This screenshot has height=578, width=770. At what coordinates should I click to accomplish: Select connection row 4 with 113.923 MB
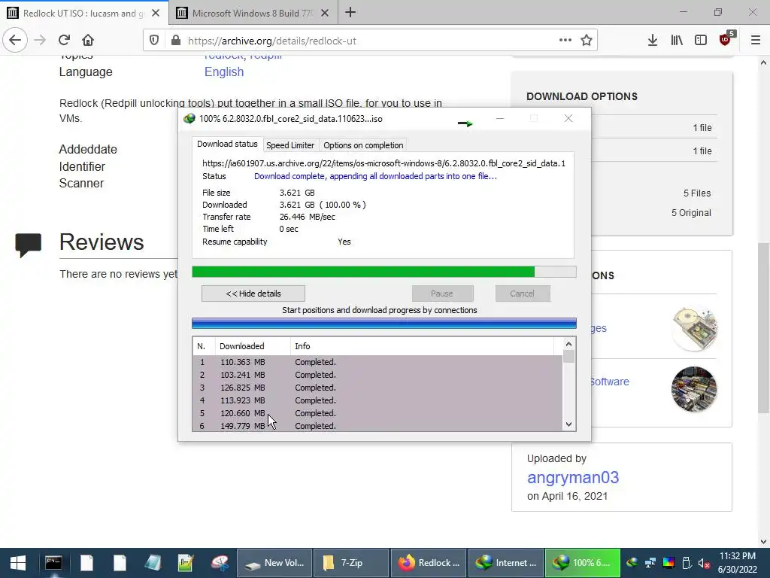pos(377,400)
